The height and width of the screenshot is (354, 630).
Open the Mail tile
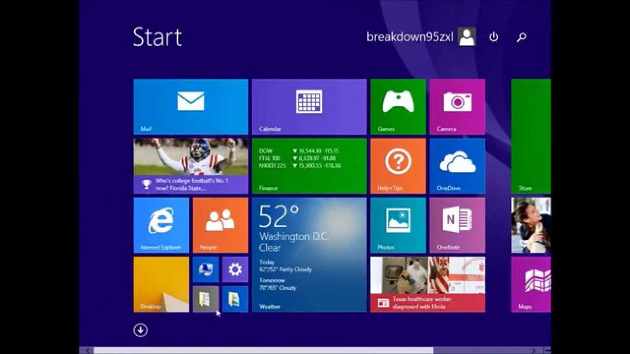pos(190,107)
